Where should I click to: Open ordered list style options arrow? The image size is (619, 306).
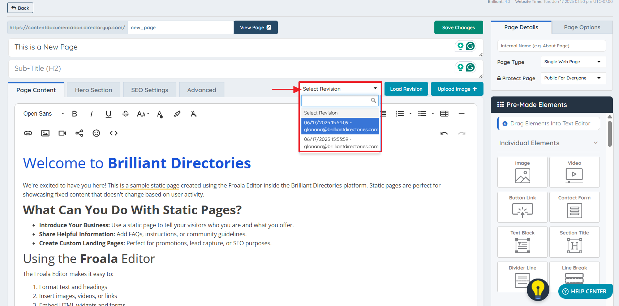410,114
